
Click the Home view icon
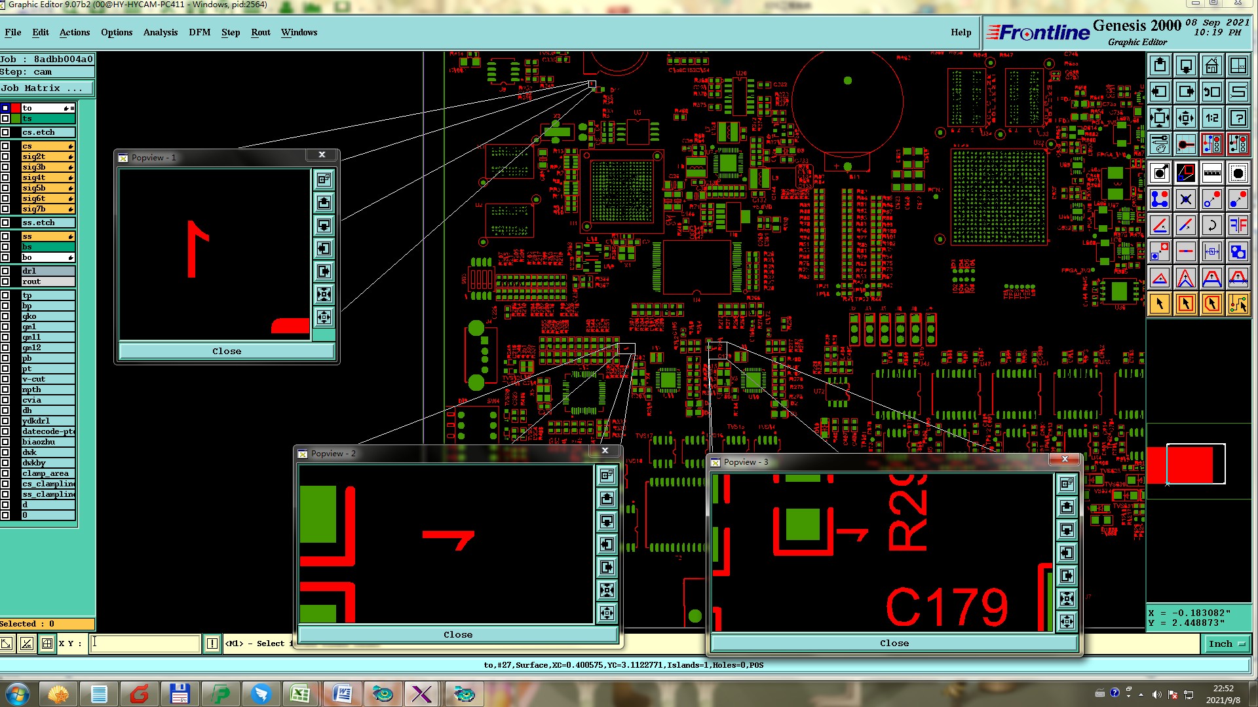[x=1211, y=65]
